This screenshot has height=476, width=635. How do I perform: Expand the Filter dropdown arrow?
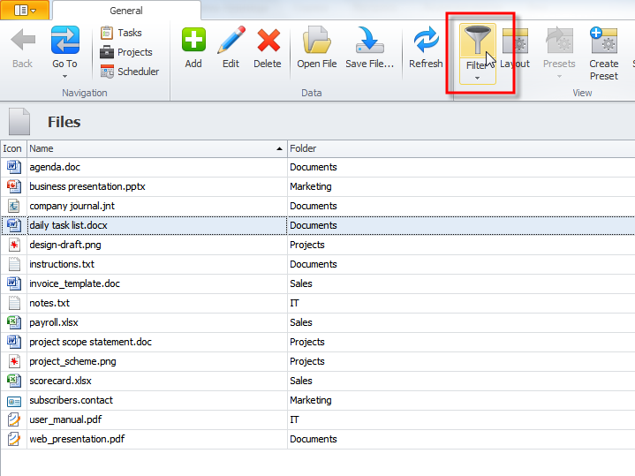tap(477, 78)
